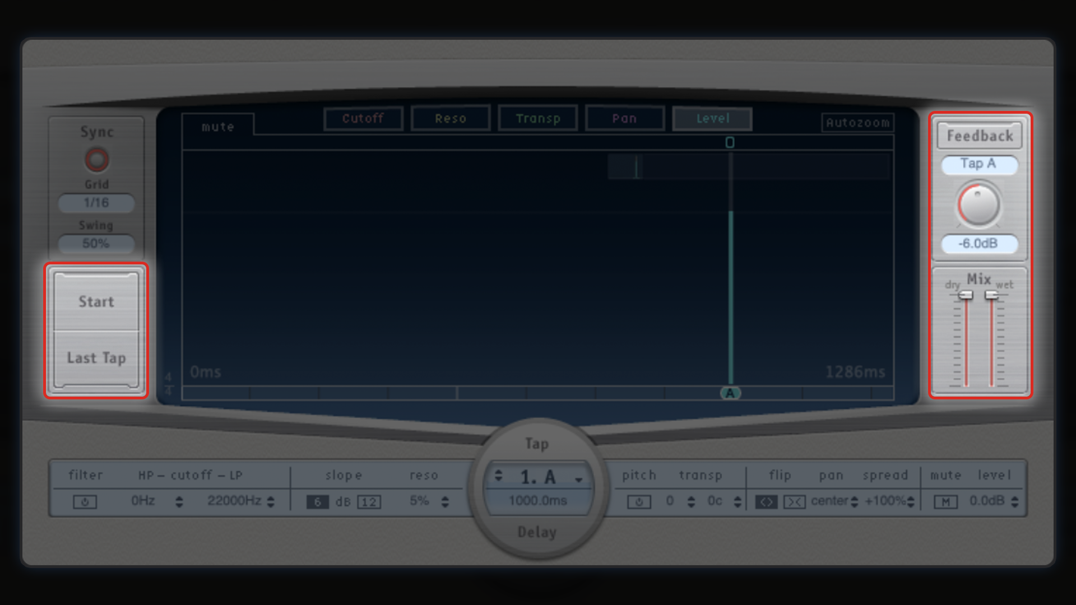Enable the Sync button
Viewport: 1076px width, 605px height.
(96, 160)
